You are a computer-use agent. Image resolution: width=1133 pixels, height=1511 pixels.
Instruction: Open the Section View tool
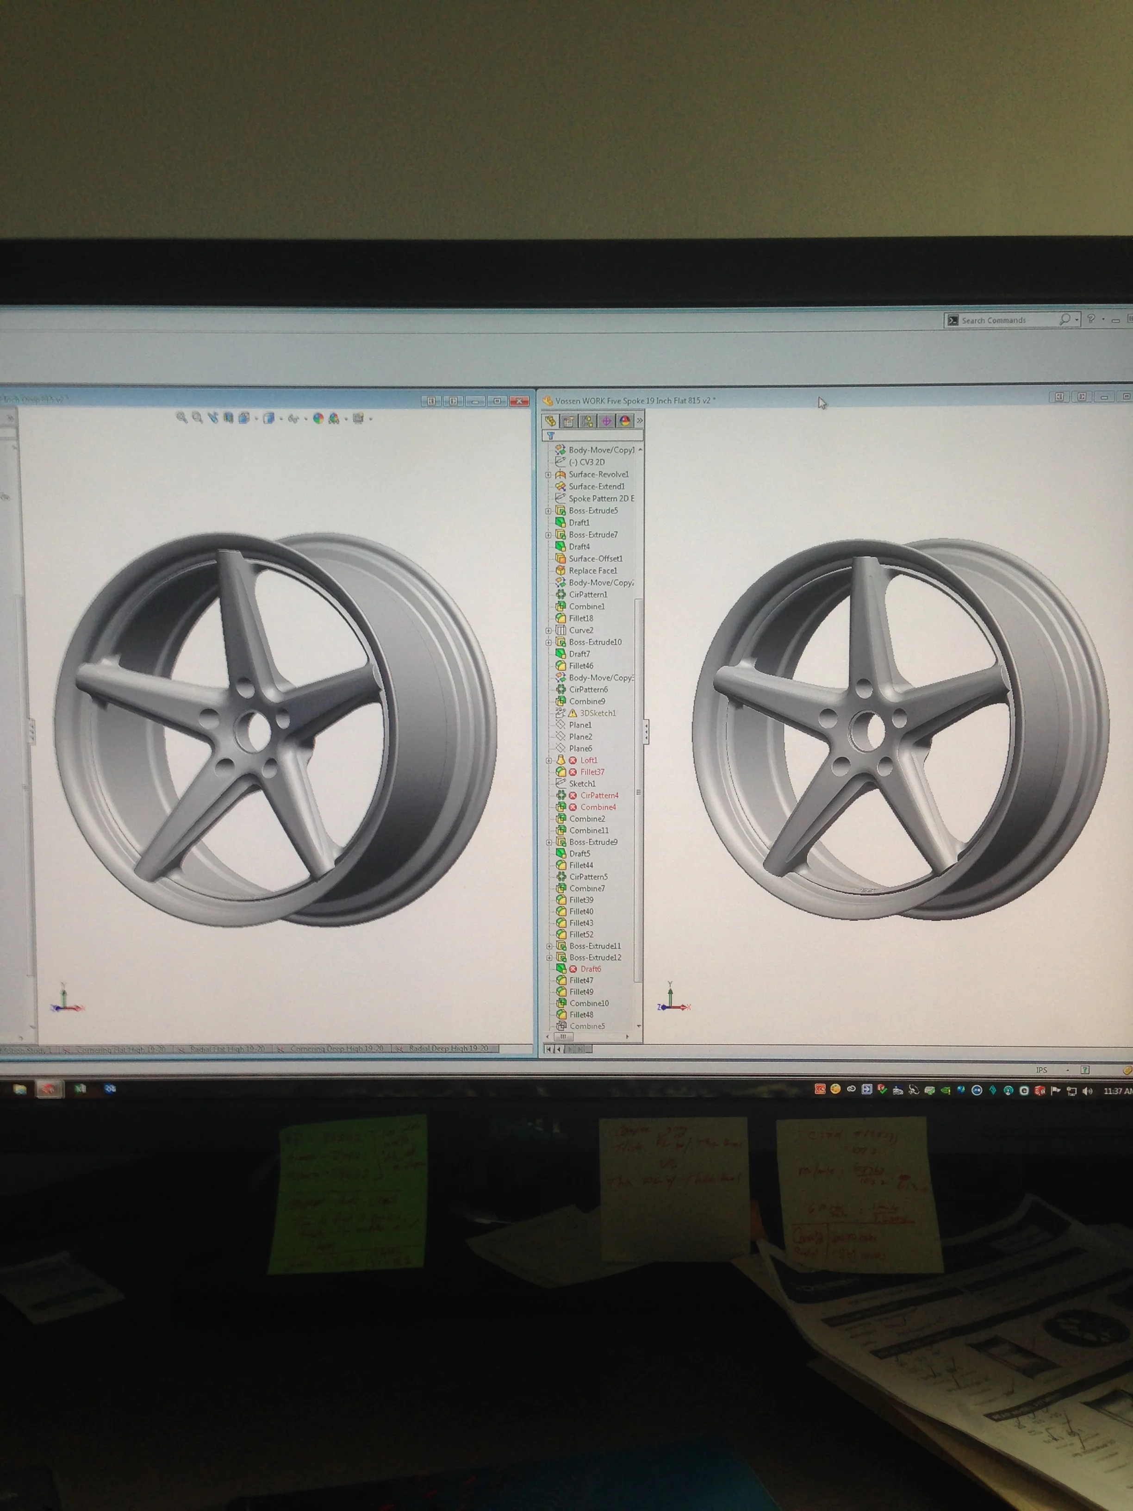pyautogui.click(x=228, y=418)
